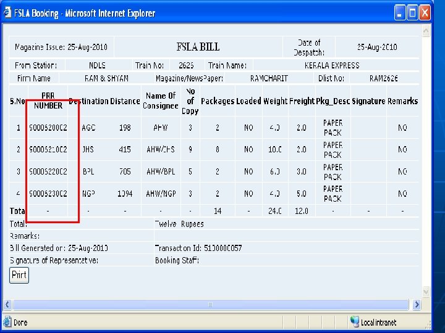Click the Date of Despatch value 25-Aug-2010
This screenshot has height=333, width=445.
[377, 47]
